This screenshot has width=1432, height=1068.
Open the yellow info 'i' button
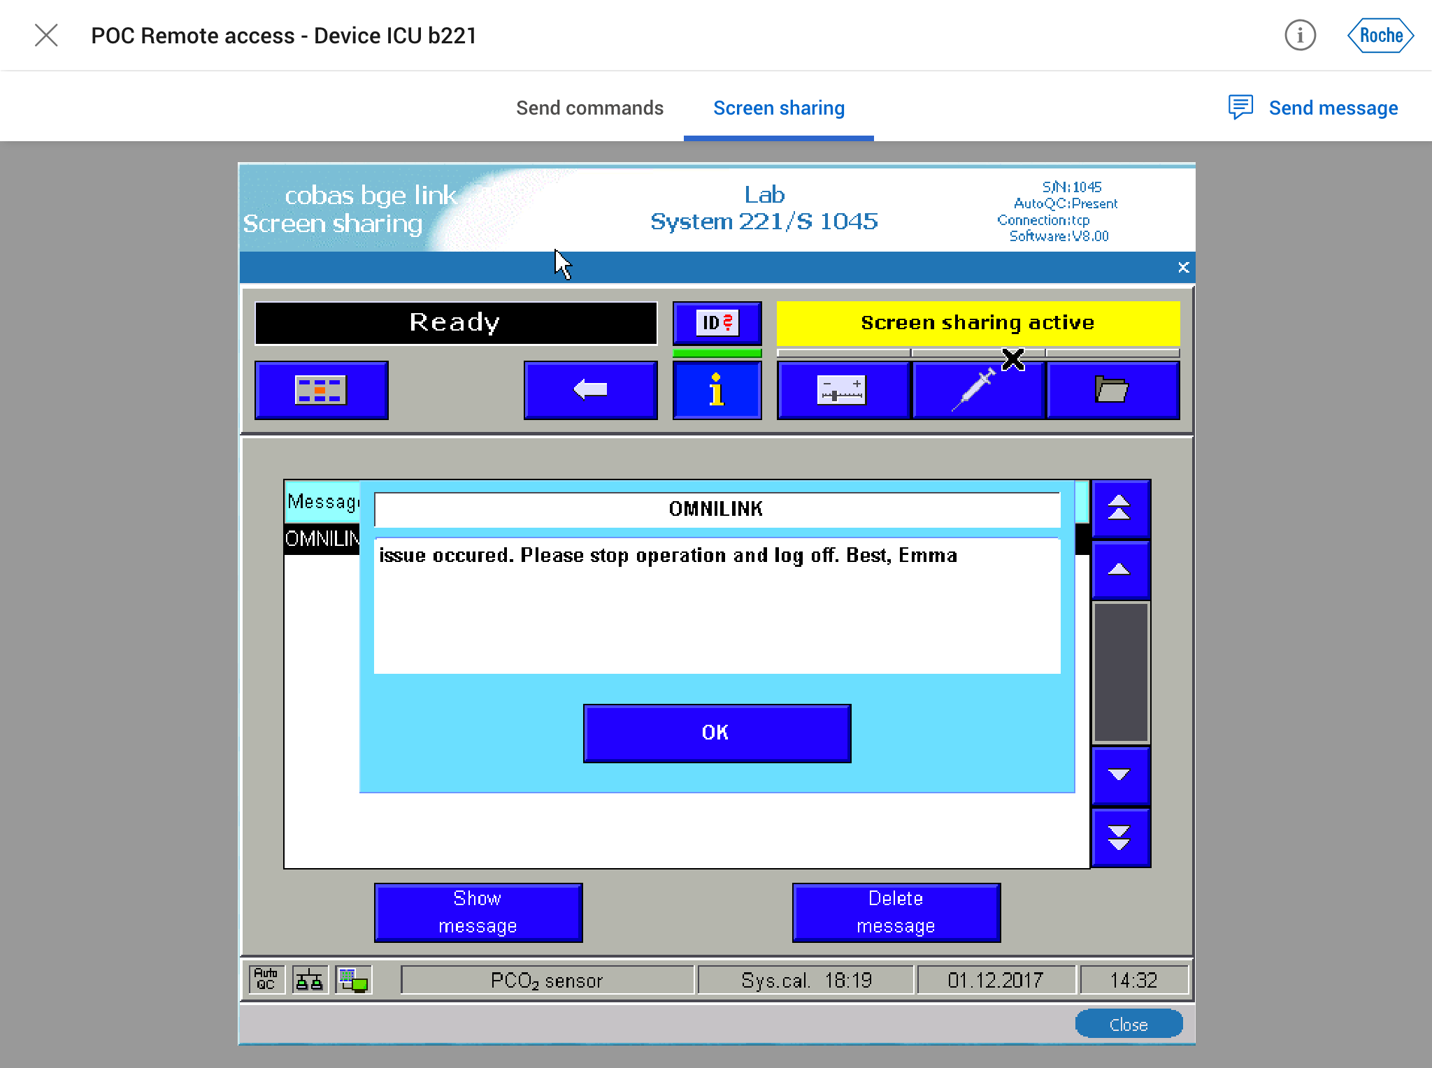click(717, 390)
